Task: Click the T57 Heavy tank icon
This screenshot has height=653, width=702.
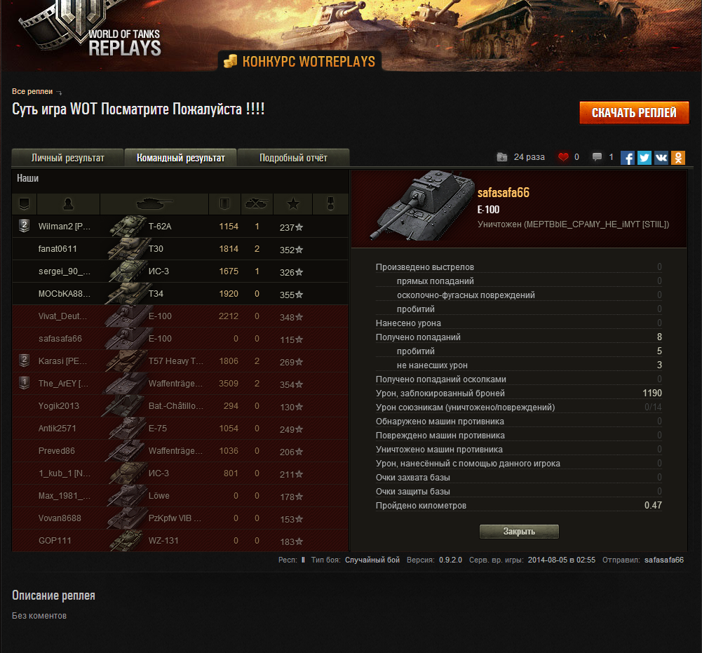Action: (127, 361)
